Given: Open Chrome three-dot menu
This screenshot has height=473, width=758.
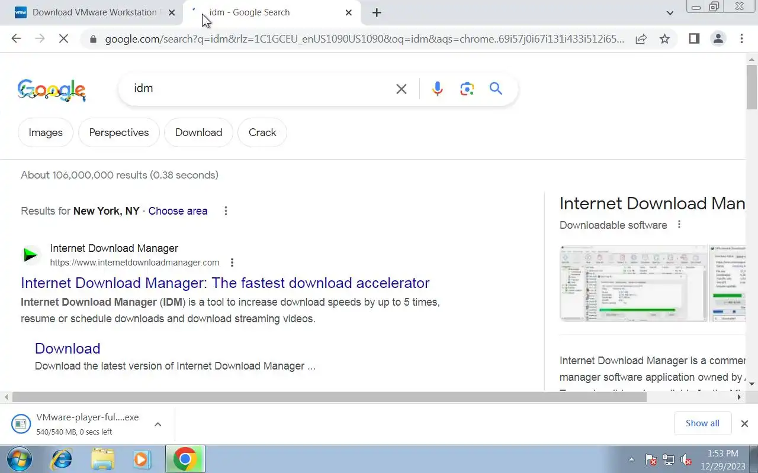Looking at the screenshot, I should click(x=741, y=39).
